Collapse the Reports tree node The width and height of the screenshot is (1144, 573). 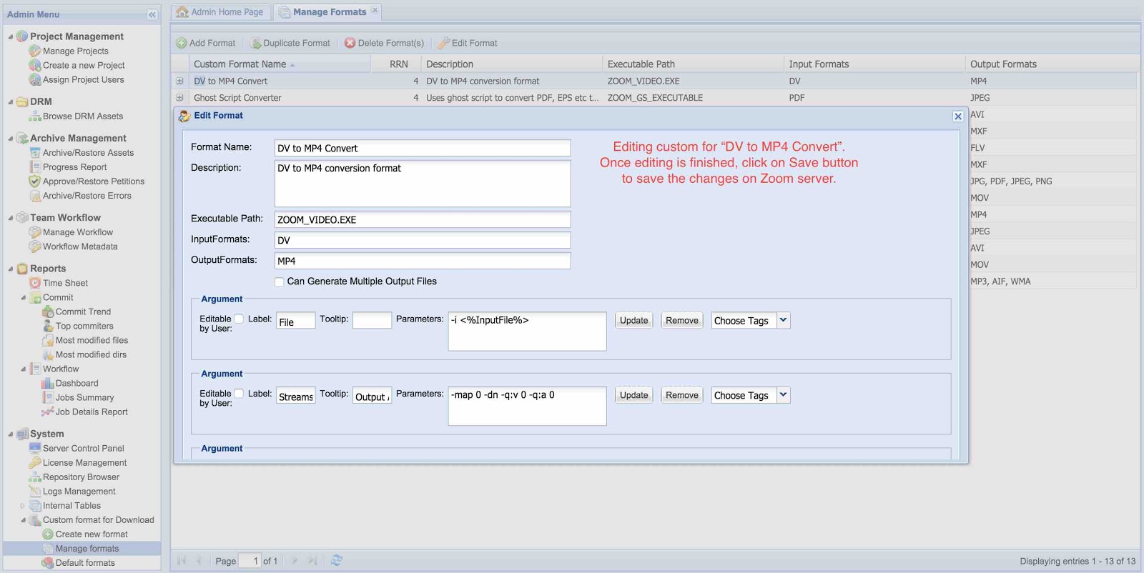pyautogui.click(x=10, y=269)
